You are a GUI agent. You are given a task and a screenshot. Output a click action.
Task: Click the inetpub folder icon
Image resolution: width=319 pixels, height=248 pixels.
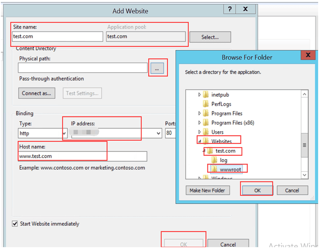[x=206, y=95]
